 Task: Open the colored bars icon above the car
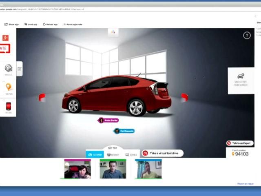point(113,32)
